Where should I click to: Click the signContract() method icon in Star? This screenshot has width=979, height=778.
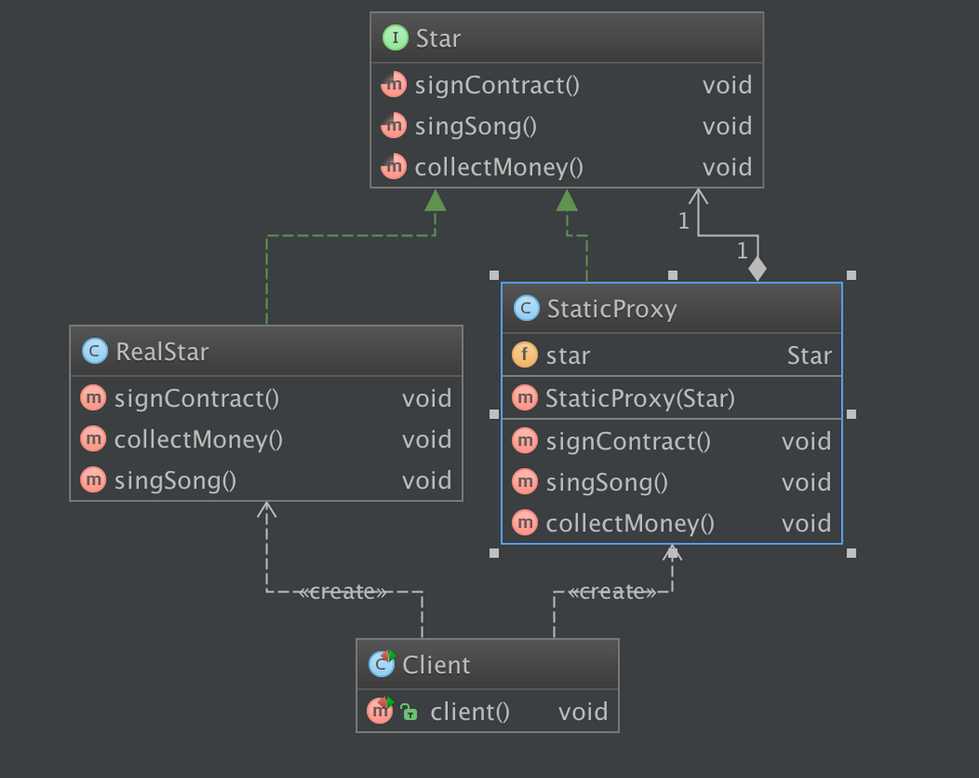click(393, 85)
